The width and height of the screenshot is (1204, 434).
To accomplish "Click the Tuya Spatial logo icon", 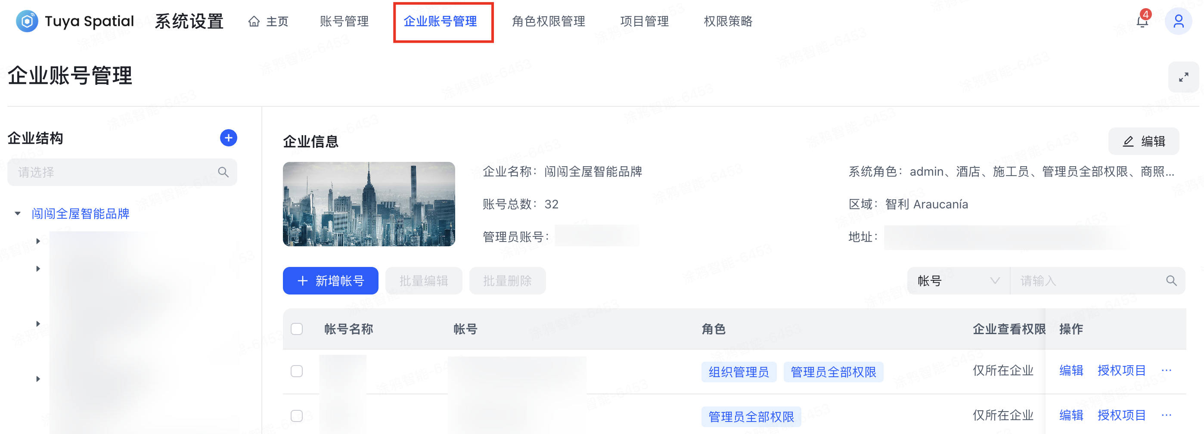I will click(x=27, y=21).
